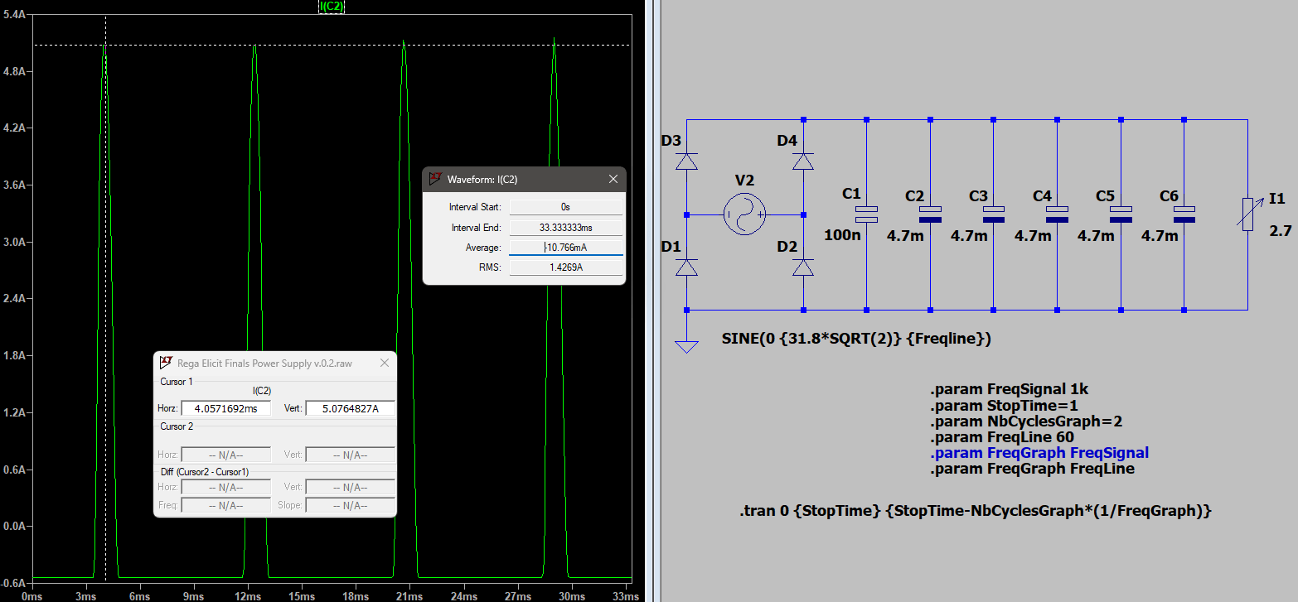Image resolution: width=1298 pixels, height=602 pixels.
Task: Select the Average value -10.766mA field
Action: click(x=565, y=248)
